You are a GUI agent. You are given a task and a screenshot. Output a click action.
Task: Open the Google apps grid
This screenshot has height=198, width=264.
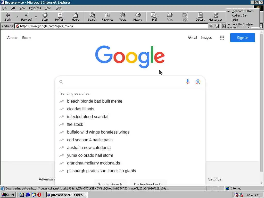tap(222, 38)
